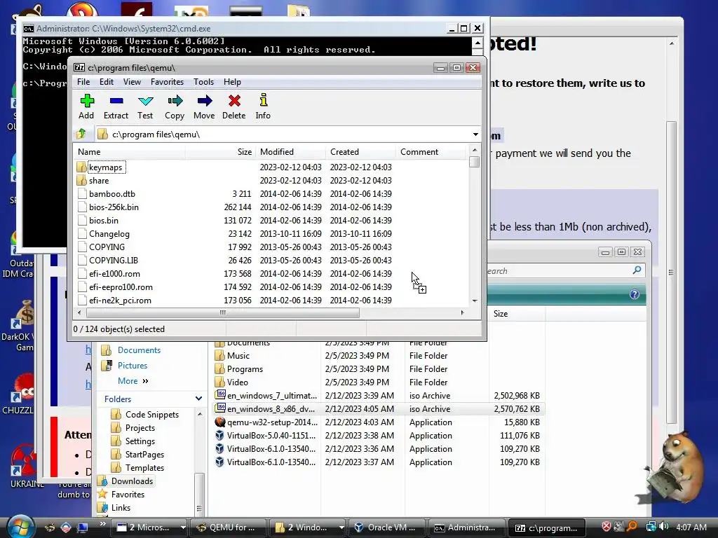
Task: Select the Video folder in Explorer
Action: [x=237, y=382]
